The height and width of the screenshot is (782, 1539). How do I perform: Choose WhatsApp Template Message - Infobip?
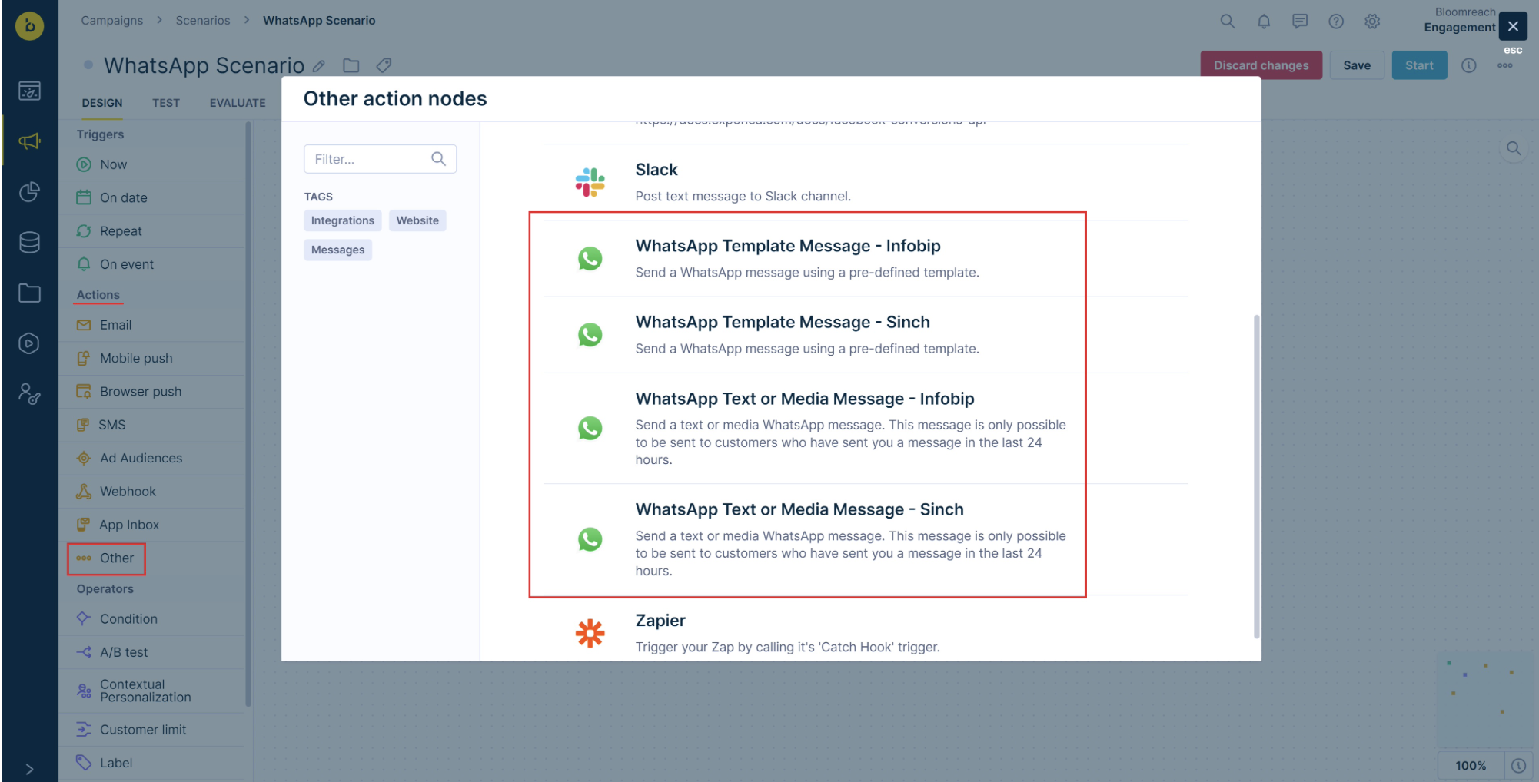(866, 258)
